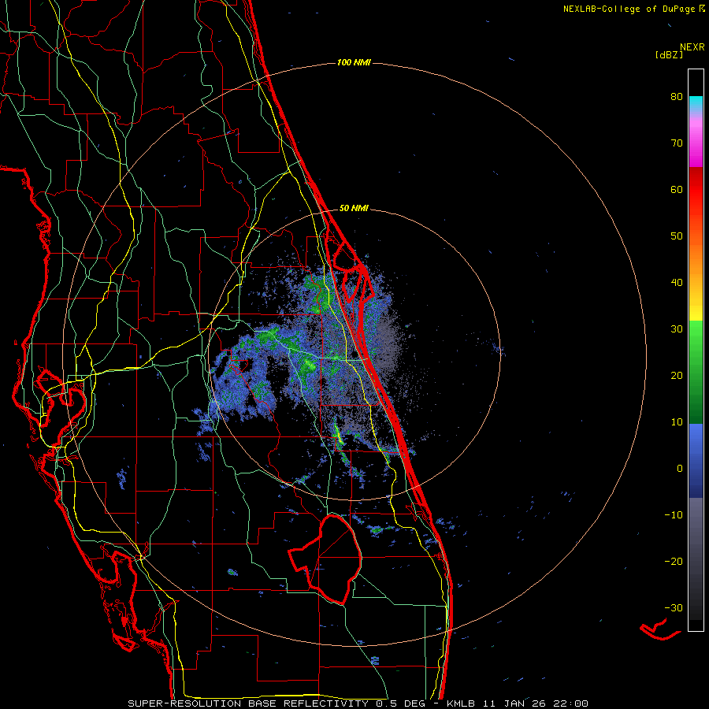709x709 pixels.
Task: Click the magenta-pink segment of the color bar
Action: pos(696,140)
